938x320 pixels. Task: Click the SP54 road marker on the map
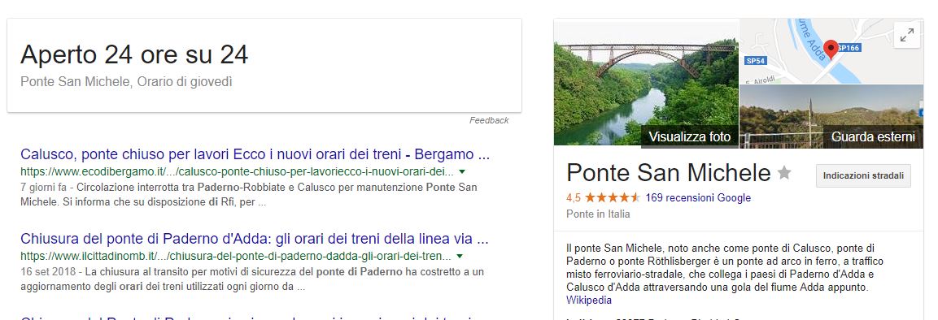click(756, 61)
